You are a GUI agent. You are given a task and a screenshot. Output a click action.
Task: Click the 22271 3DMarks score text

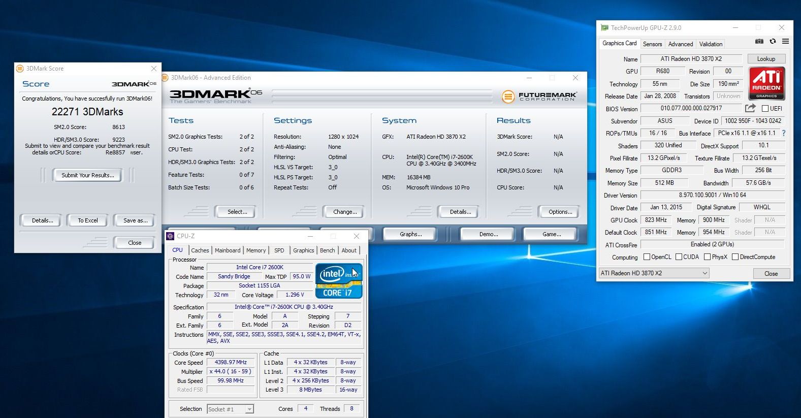(87, 112)
